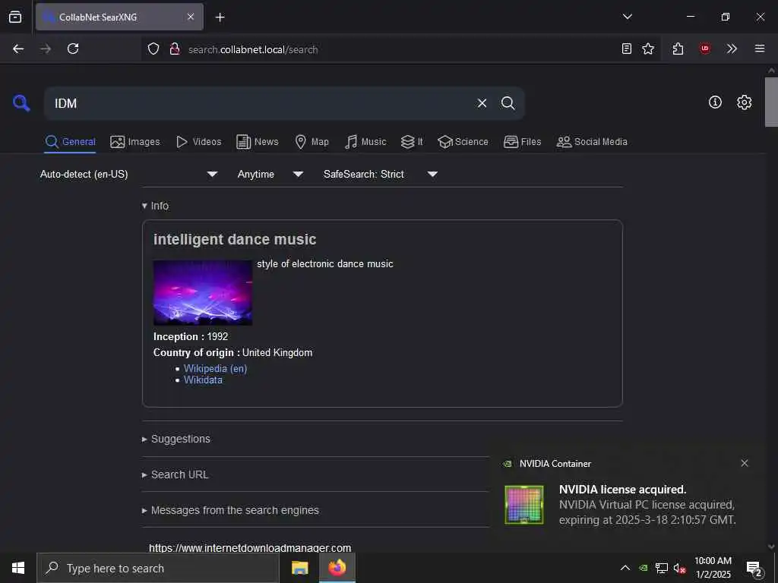Screen dimensions: 778x583
Task: Open uBlock Origin extension
Action: (x=705, y=49)
